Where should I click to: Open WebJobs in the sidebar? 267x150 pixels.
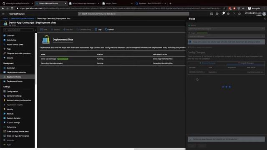pyautogui.click(x=10, y=140)
